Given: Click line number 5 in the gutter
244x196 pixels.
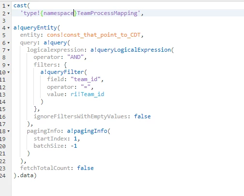Looking at the screenshot, I should (x=4, y=35).
